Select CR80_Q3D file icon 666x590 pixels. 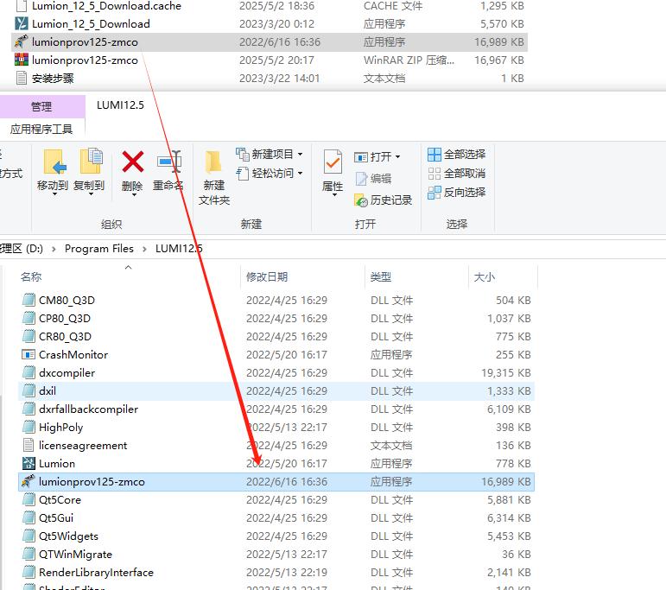coord(29,336)
